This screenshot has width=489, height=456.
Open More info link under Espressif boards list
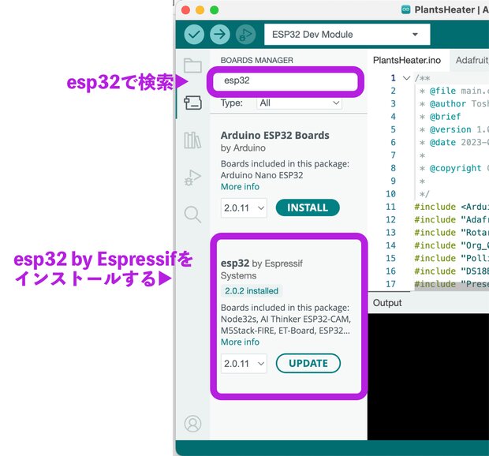[240, 342]
